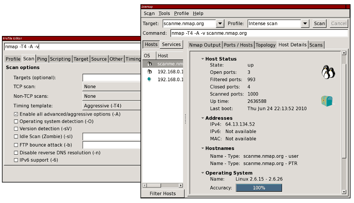354x203 pixels.
Task: Toggle Enable all advanced/aggressive options (-A)
Action: click(x=16, y=114)
